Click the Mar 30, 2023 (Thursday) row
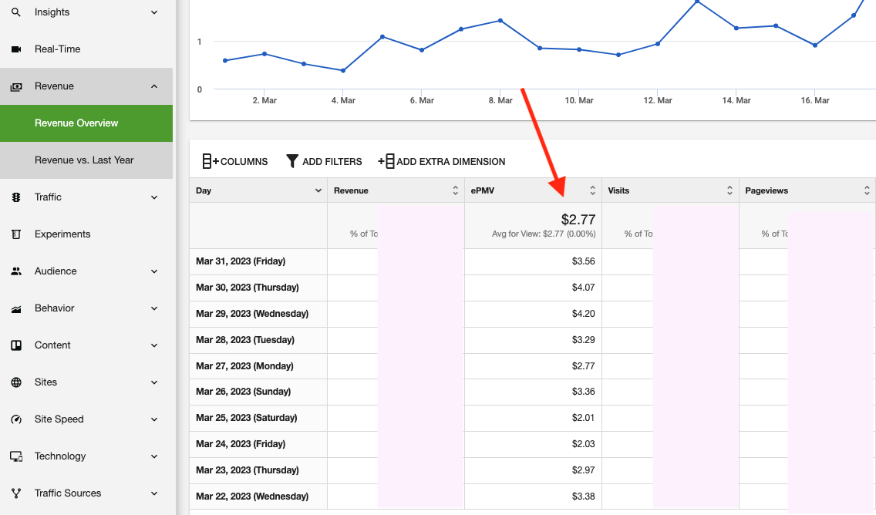This screenshot has height=515, width=876. point(532,288)
